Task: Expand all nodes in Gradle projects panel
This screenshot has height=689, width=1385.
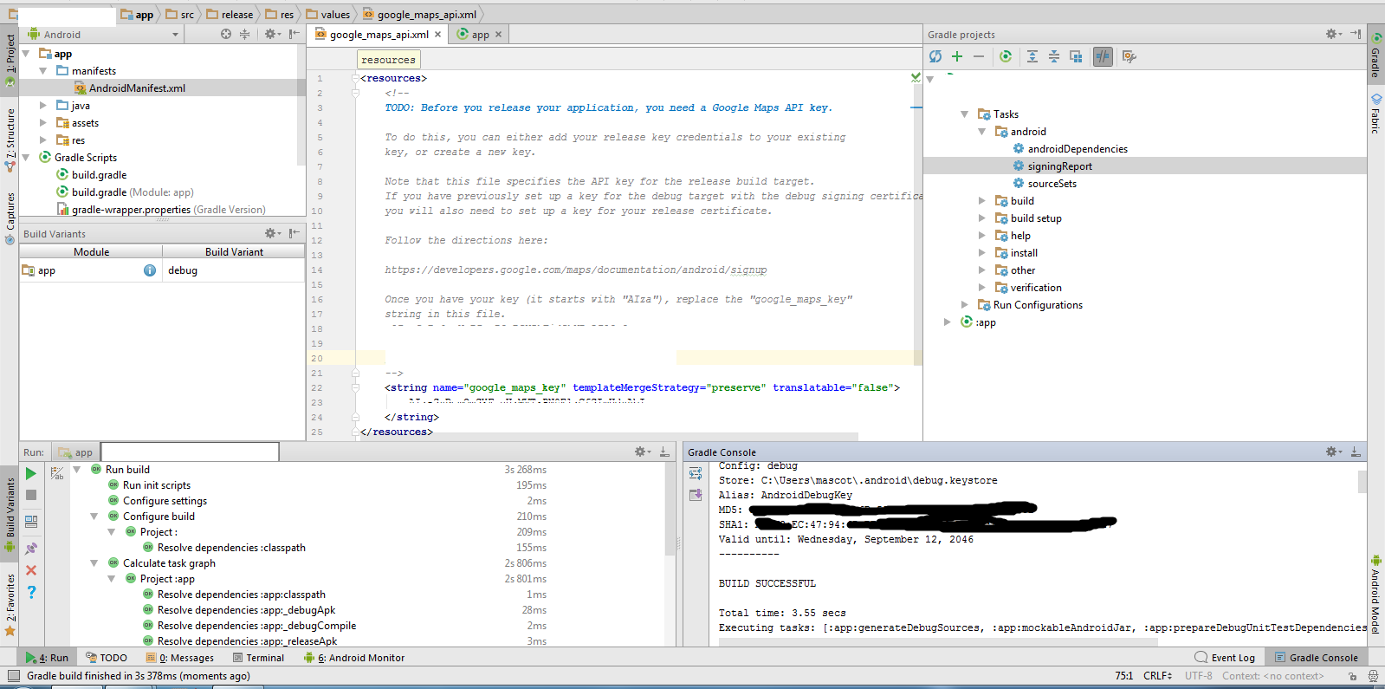Action: [x=1032, y=56]
